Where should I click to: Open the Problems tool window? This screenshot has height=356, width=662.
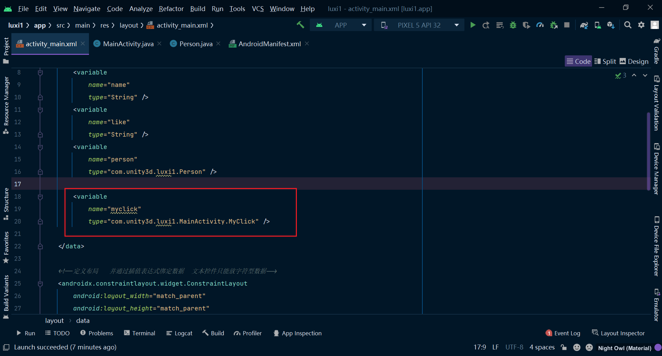pyautogui.click(x=97, y=333)
